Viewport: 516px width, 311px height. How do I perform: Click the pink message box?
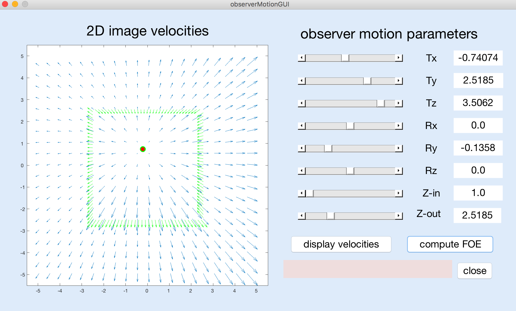(368, 269)
